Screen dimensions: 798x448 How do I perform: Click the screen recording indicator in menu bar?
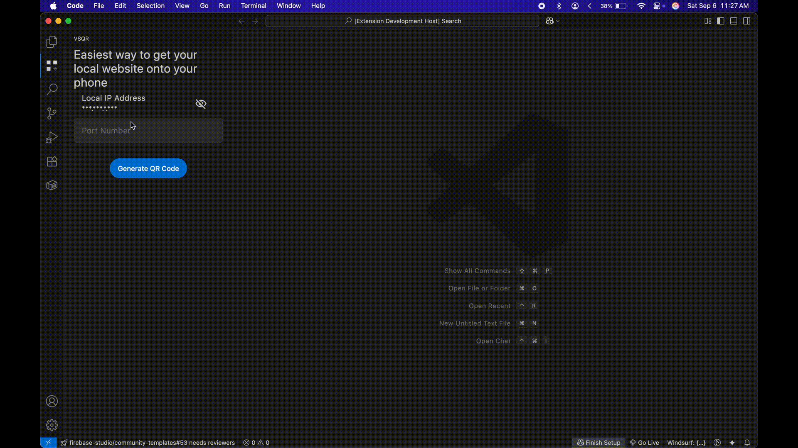542,6
